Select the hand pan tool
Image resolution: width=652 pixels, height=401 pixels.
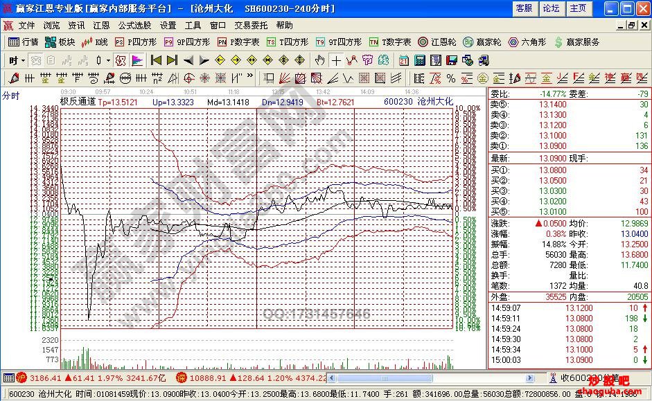pos(319,61)
